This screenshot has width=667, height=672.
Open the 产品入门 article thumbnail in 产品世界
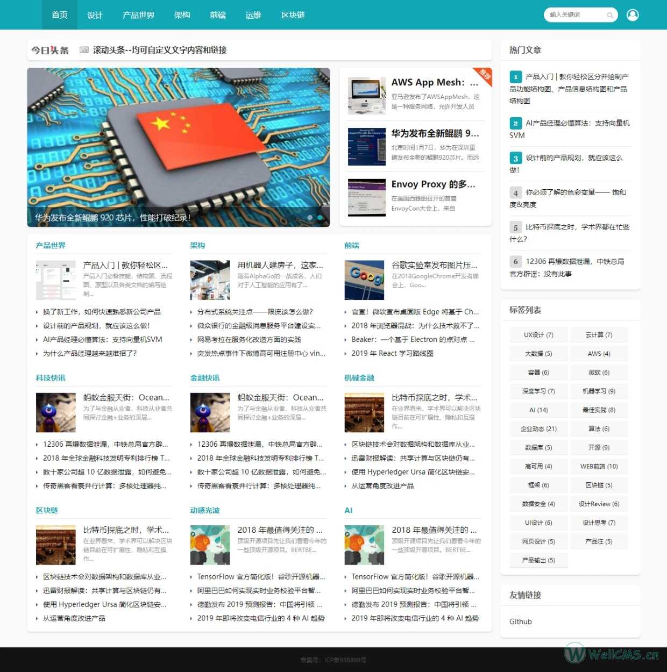[x=56, y=280]
